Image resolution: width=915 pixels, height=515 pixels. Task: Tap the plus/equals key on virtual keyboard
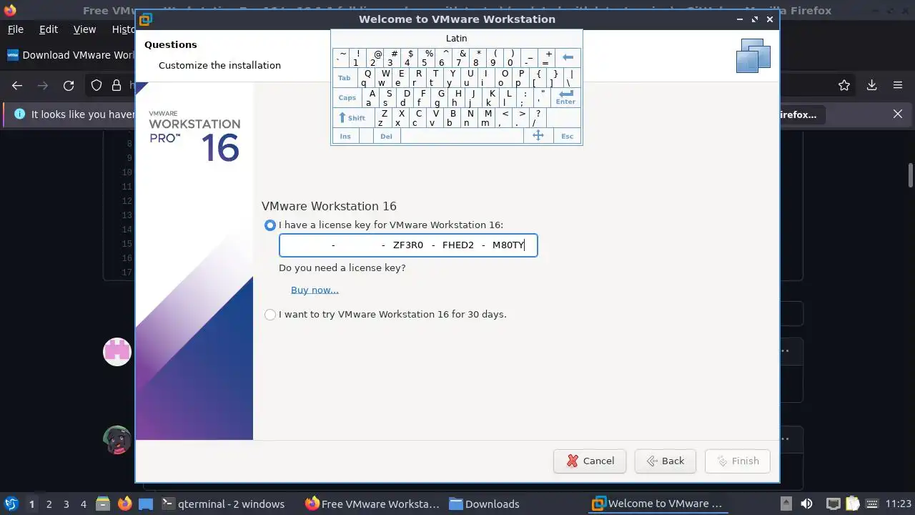tap(547, 57)
